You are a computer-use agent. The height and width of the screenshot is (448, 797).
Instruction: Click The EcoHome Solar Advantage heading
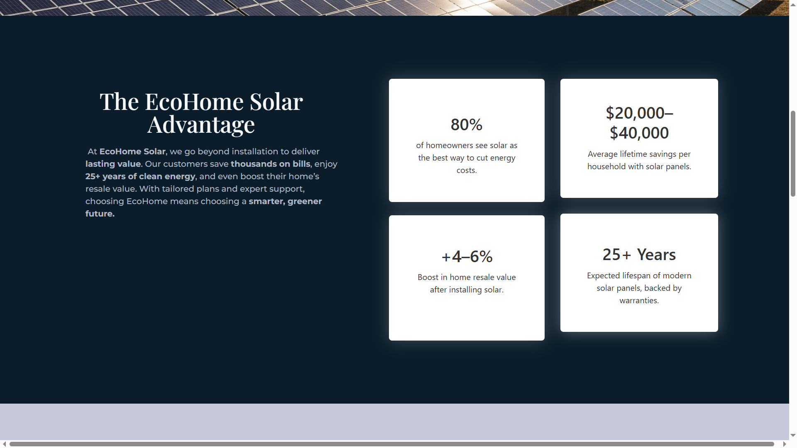tap(201, 113)
